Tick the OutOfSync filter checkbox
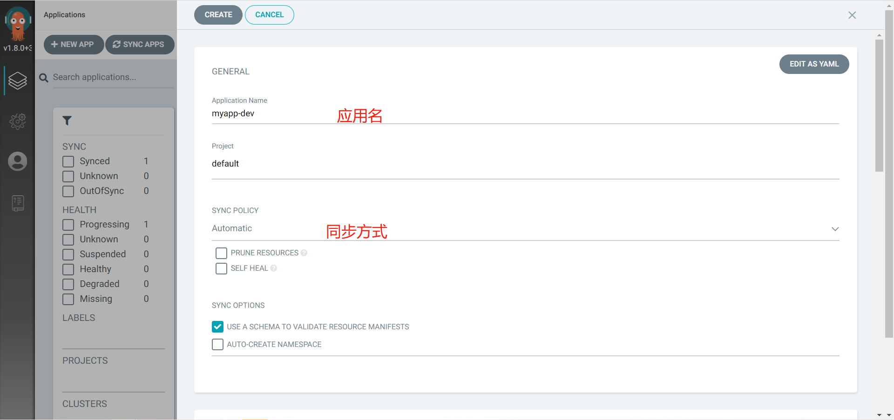Image resolution: width=894 pixels, height=420 pixels. coord(68,191)
